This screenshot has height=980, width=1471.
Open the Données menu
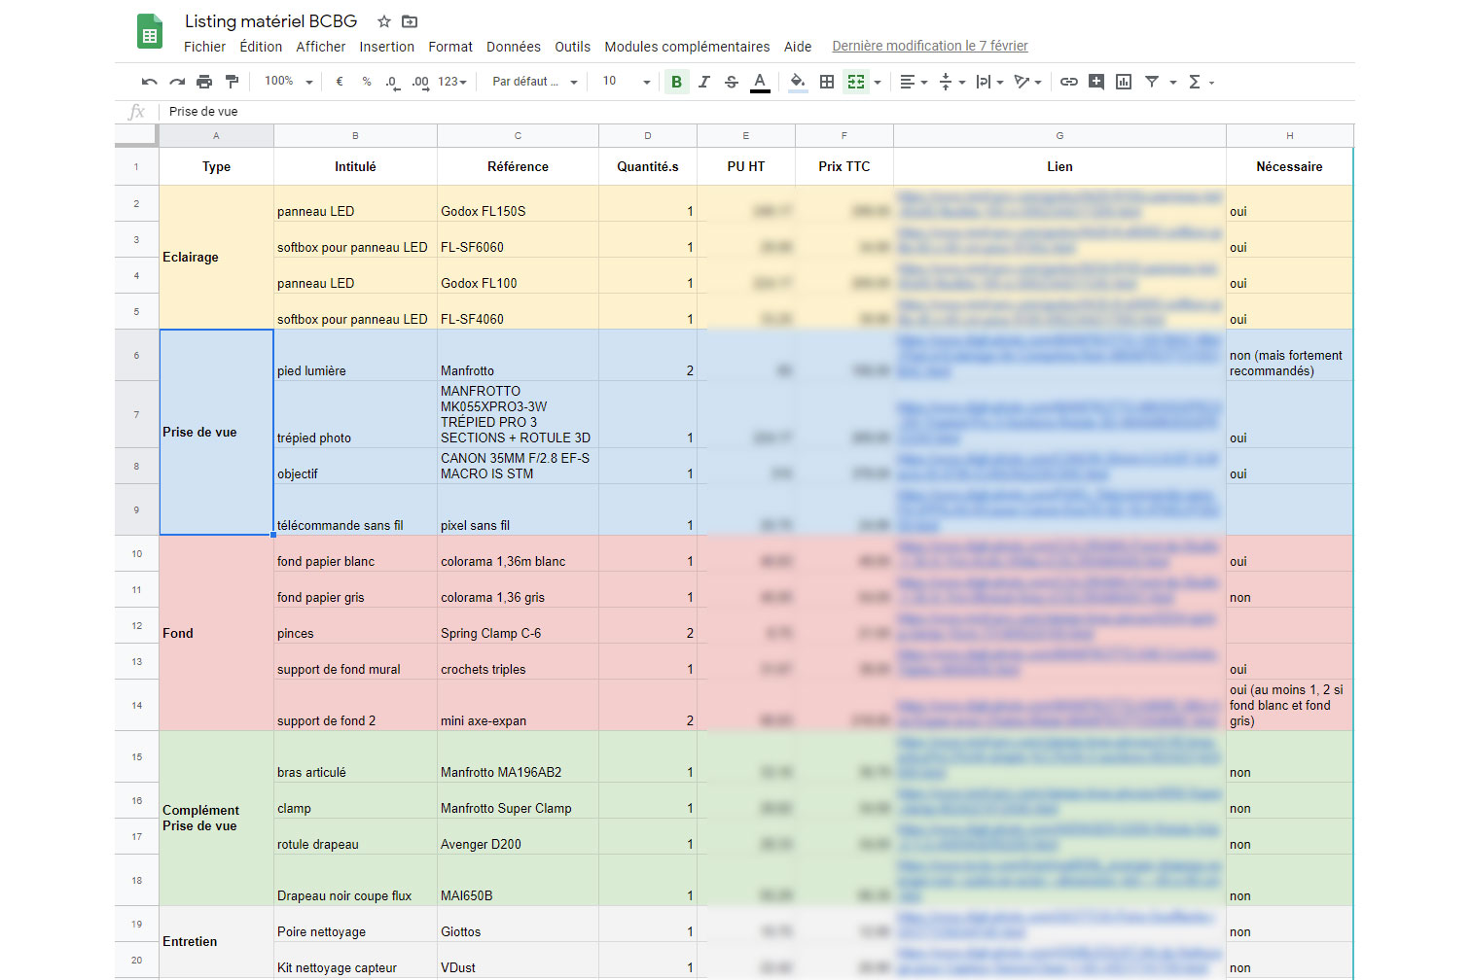(514, 47)
